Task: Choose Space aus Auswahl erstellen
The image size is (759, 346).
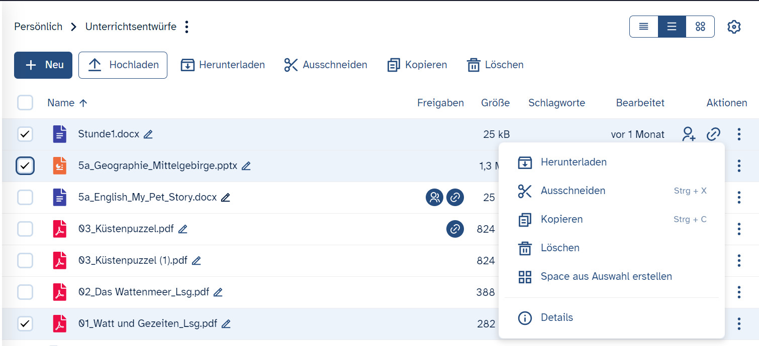Action: click(606, 276)
